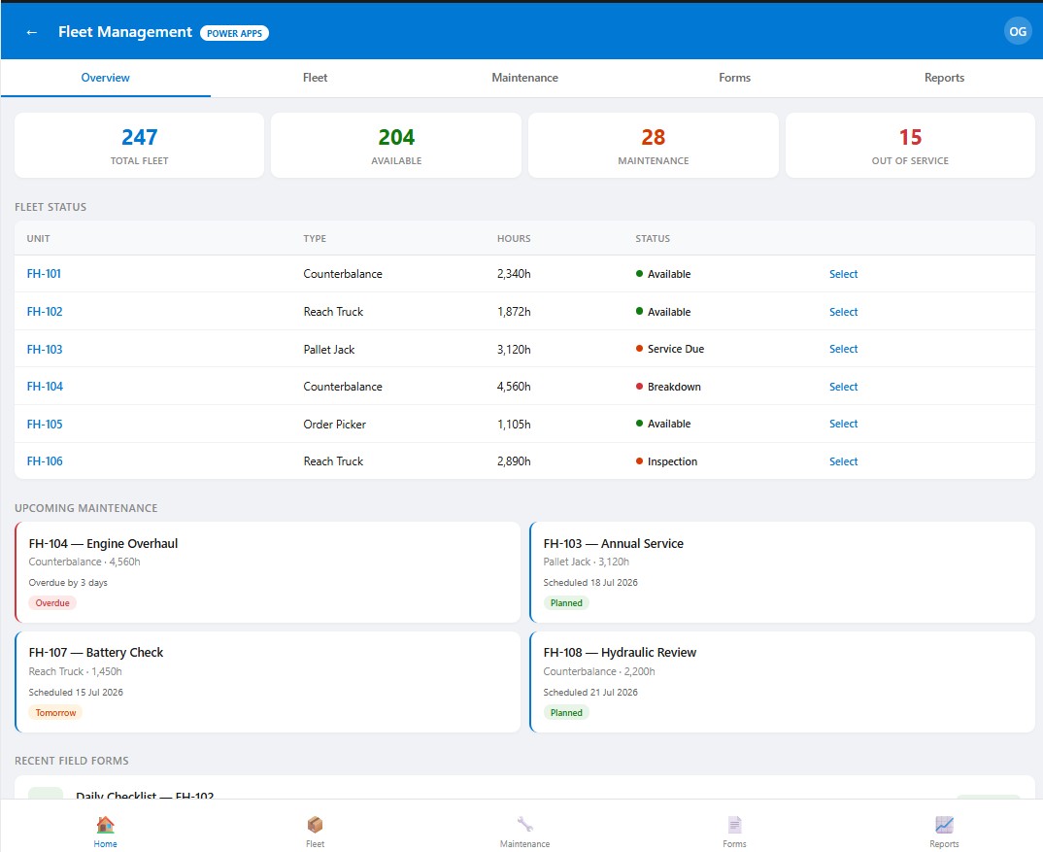Click the Pallet Jack type cell
The height and width of the screenshot is (852, 1043).
pos(329,350)
